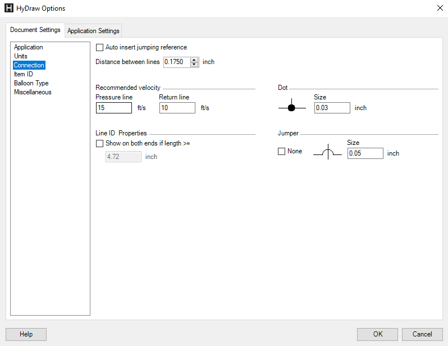Viewport: 448px width, 346px height.
Task: Click the Line ID Properties group label
Action: click(x=121, y=133)
